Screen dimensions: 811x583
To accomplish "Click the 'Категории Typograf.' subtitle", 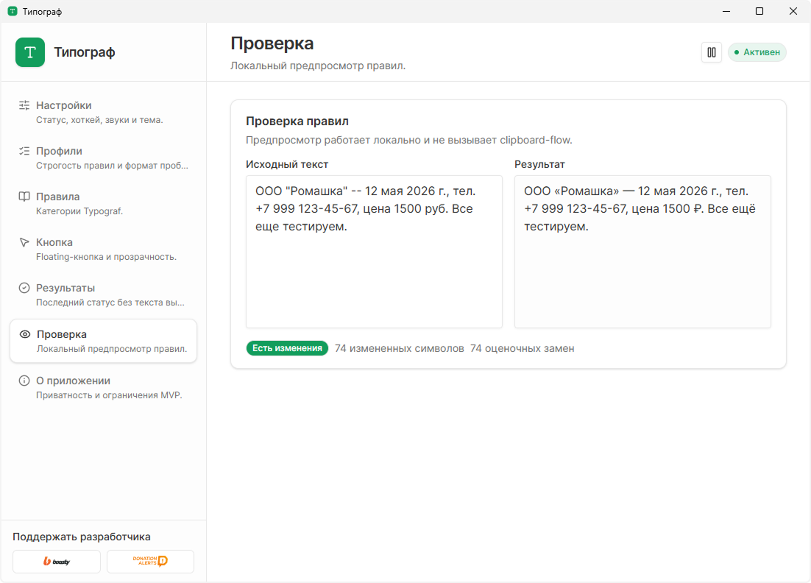I will point(79,211).
